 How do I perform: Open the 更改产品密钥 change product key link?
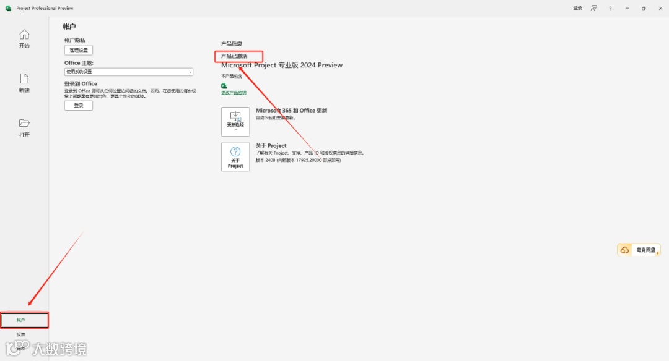[x=234, y=92]
